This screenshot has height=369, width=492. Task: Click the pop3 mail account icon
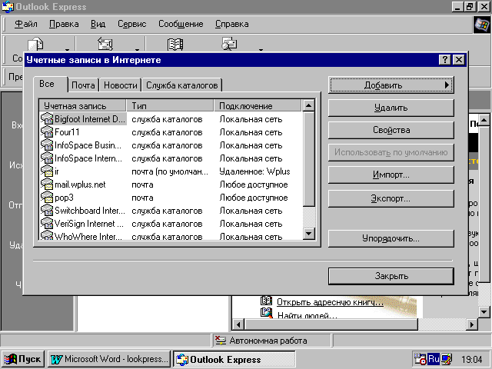pyautogui.click(x=47, y=198)
